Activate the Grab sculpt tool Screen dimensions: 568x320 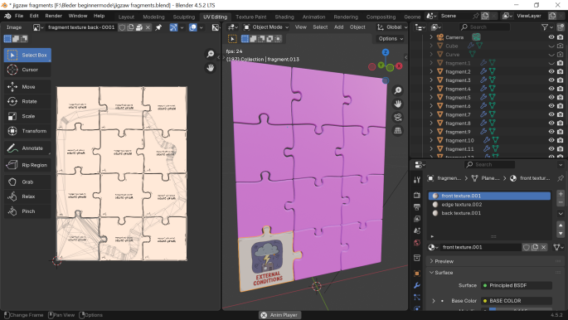click(27, 182)
